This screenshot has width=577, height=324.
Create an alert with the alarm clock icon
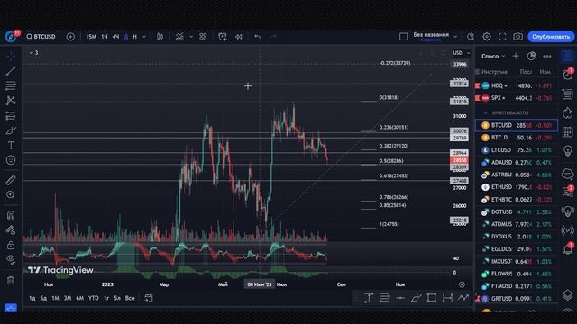pos(223,37)
